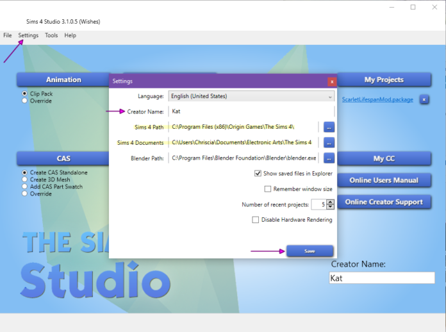This screenshot has width=446, height=332.
Task: Select Create 3D Mesh under CAS
Action: [x=25, y=179]
